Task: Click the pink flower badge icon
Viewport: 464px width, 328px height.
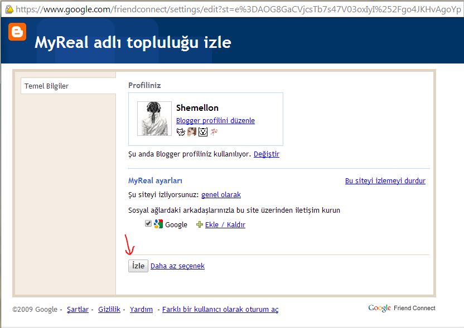Action: pos(214,132)
